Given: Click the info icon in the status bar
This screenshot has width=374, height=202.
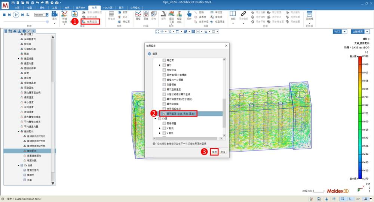Looking at the screenshot, I should [3, 199].
